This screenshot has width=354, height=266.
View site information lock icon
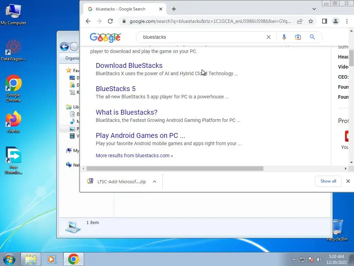tap(124, 21)
